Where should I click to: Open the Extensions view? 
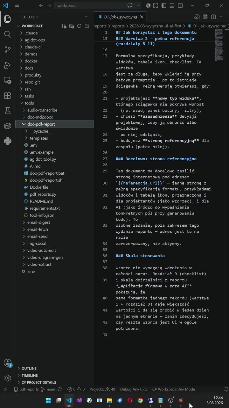pyautogui.click(x=7, y=95)
